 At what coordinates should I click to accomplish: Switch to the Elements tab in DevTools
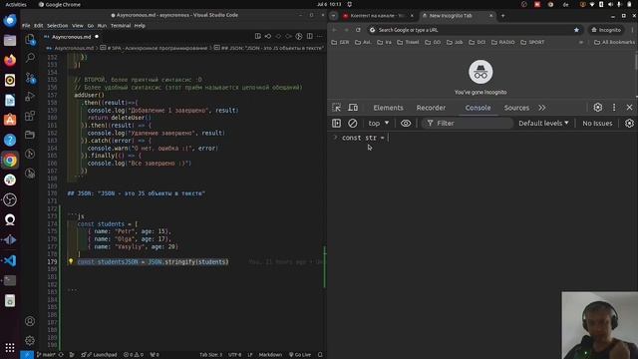(x=388, y=108)
